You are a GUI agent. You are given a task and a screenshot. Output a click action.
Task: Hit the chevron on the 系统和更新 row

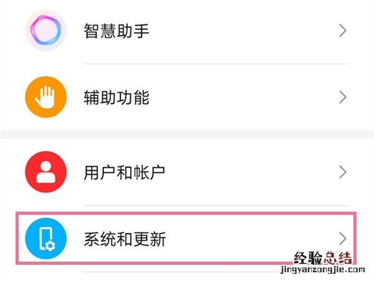click(342, 238)
